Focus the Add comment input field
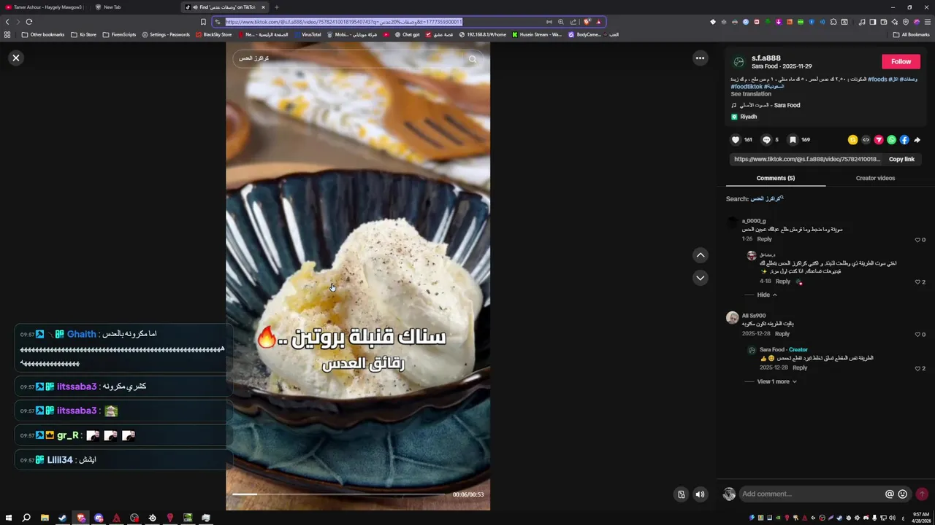The image size is (935, 525). coord(811,494)
